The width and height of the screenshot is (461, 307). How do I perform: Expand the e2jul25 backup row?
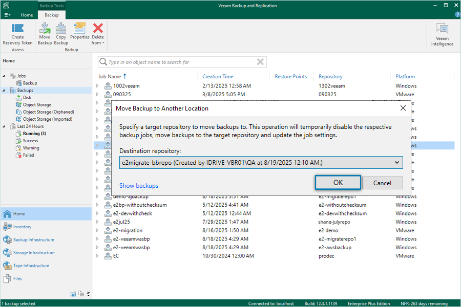pos(97,222)
